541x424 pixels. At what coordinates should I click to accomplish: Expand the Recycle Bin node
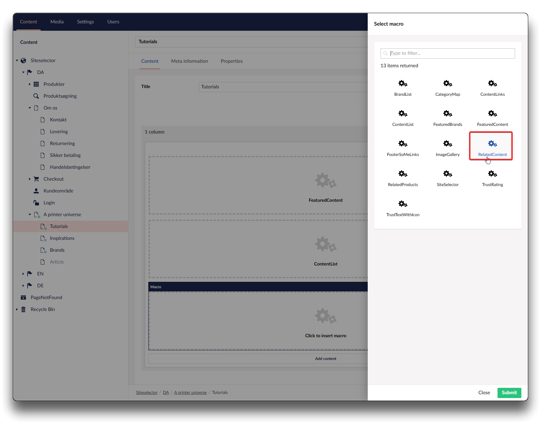click(17, 309)
